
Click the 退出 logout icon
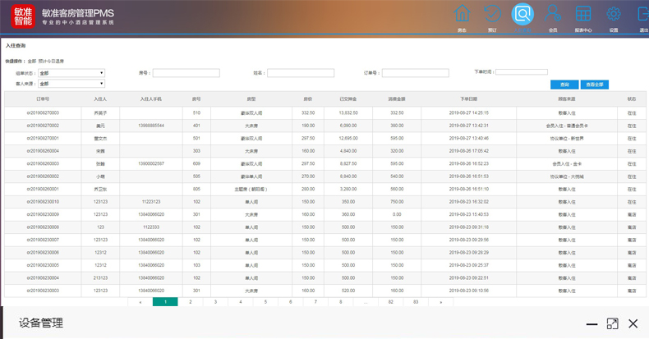click(x=642, y=16)
